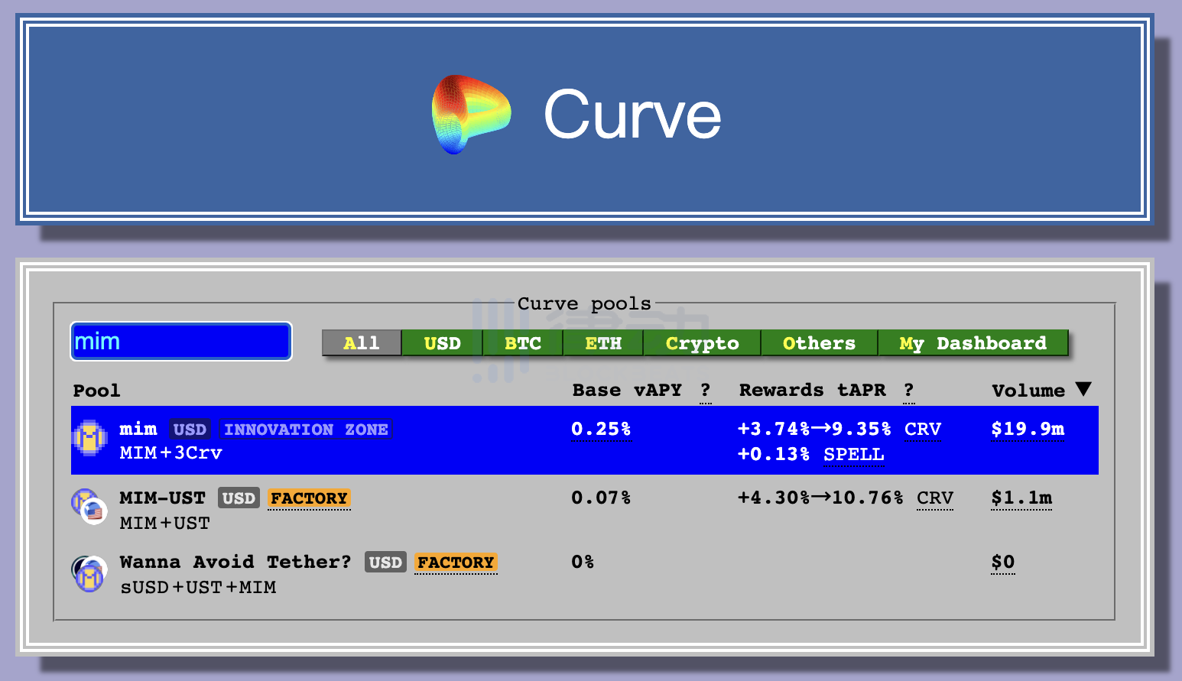
Task: Open the My Dashboard tab
Action: [x=973, y=343]
